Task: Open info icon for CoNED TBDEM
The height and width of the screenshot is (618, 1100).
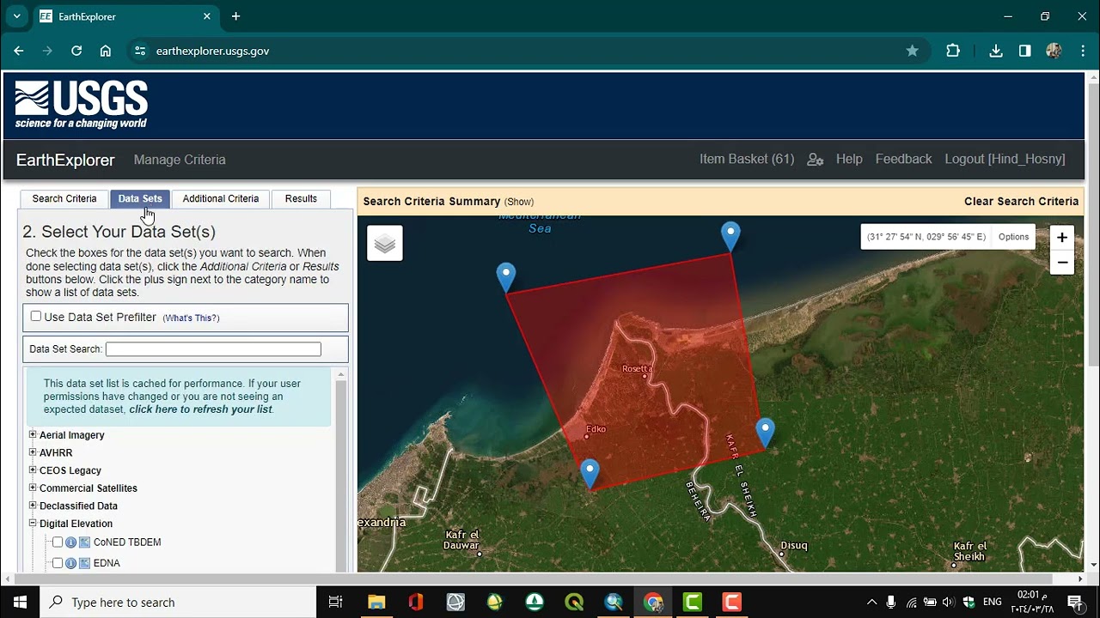Action: (71, 542)
